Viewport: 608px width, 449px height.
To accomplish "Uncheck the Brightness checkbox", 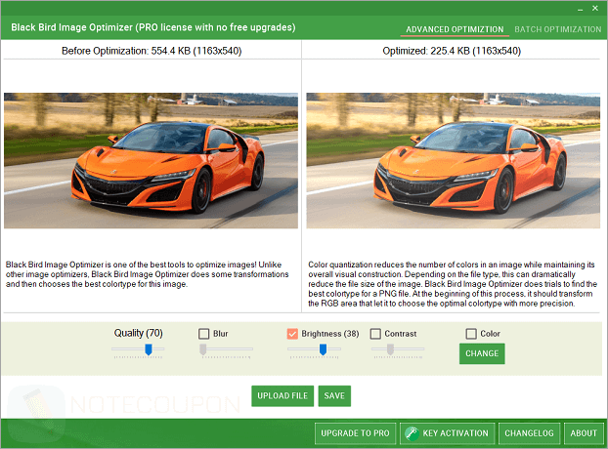I will click(x=292, y=334).
